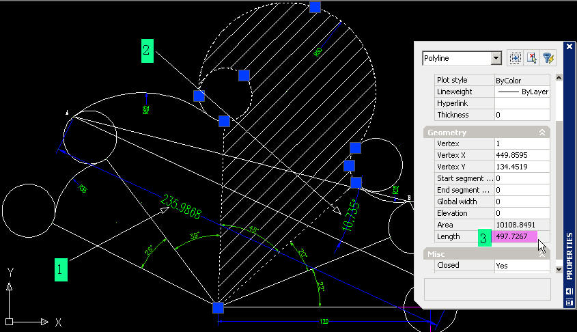Select the 120 horizontal dimension text
The image size is (577, 332).
pyautogui.click(x=324, y=322)
